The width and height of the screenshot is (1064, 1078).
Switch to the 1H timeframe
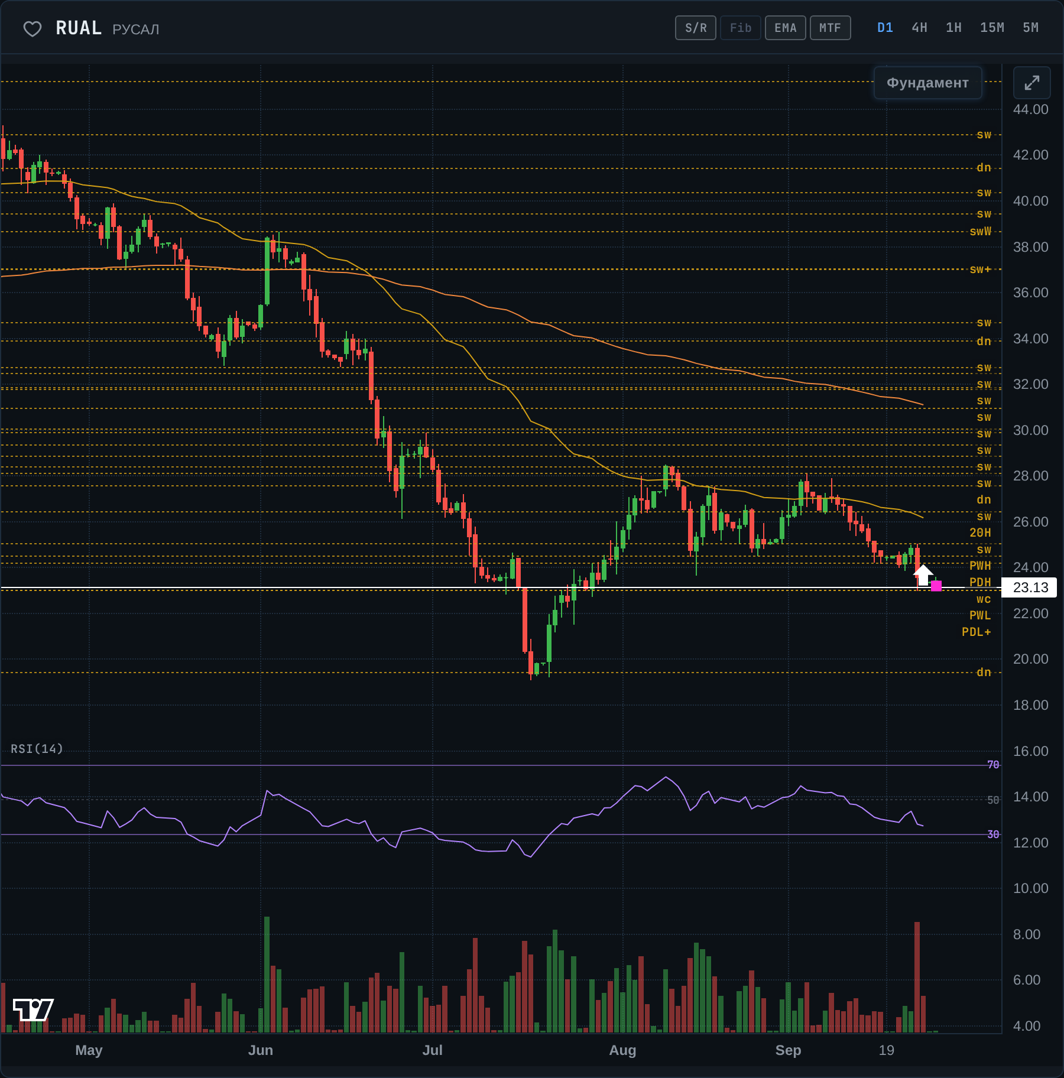click(953, 28)
